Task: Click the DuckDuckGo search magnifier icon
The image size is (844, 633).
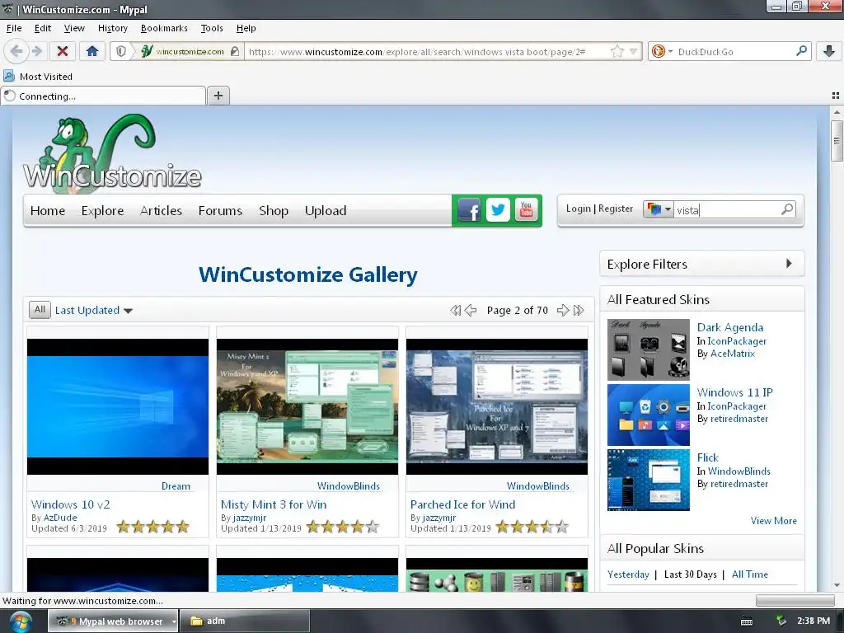Action: [801, 51]
